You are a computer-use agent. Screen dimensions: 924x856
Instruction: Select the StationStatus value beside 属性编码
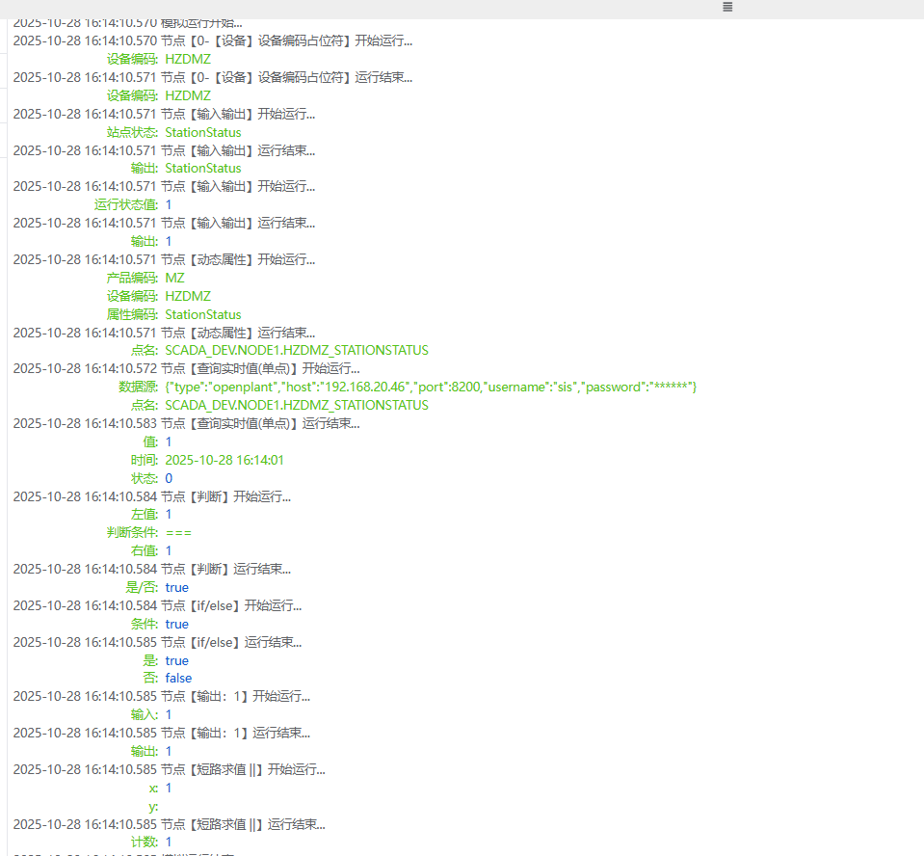click(202, 314)
